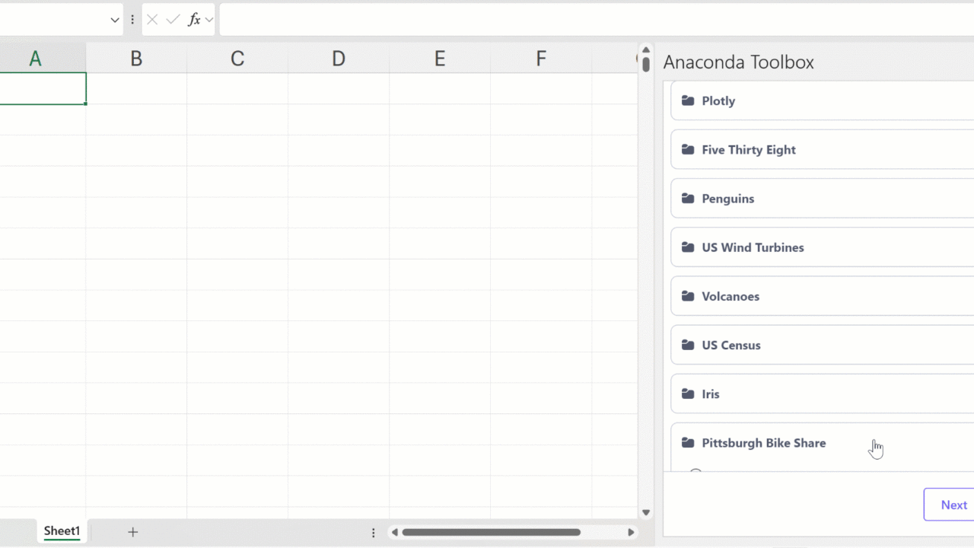Click inside the formula bar input
974x548 pixels.
594,20
